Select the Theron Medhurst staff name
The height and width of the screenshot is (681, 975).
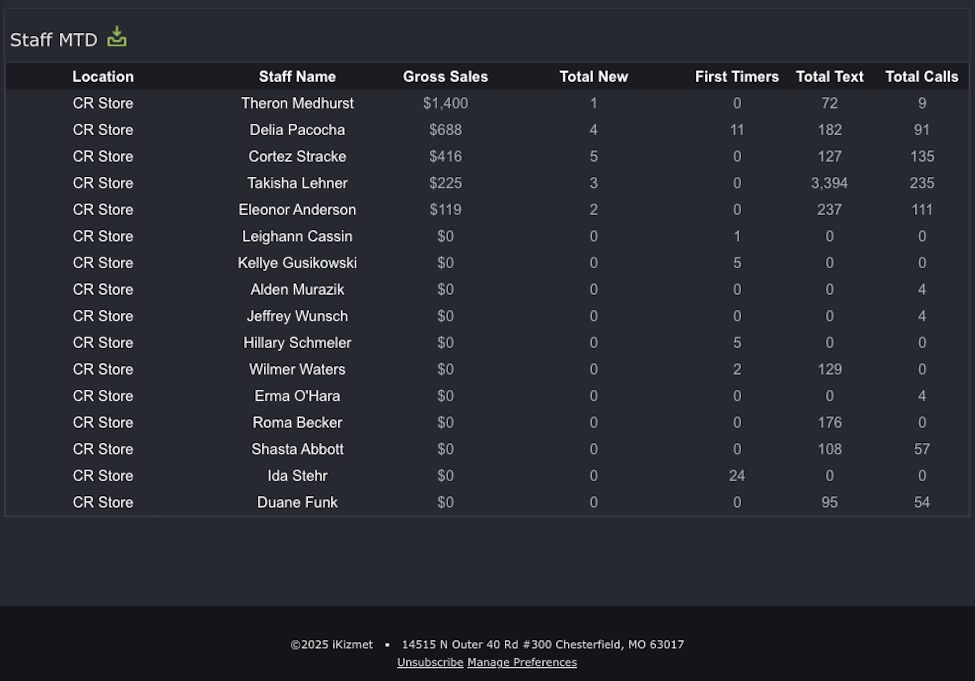click(x=297, y=103)
